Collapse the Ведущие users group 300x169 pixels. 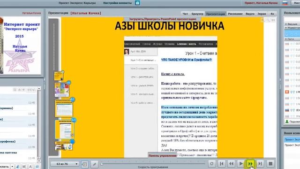click(286, 24)
